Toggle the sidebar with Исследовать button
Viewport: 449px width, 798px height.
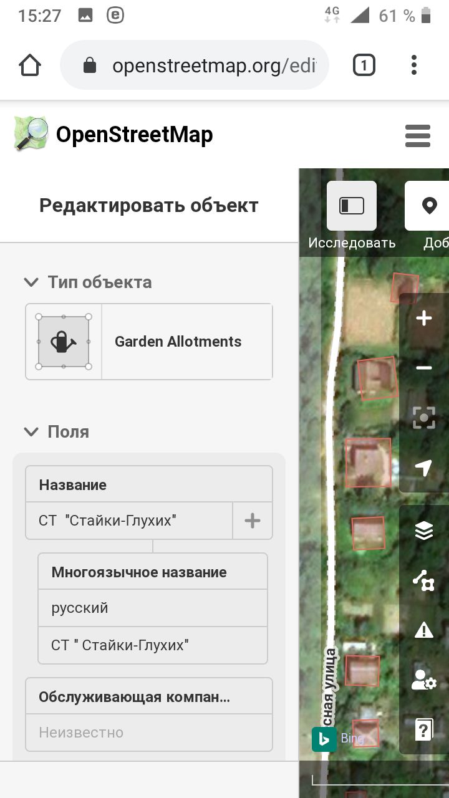[x=352, y=206]
